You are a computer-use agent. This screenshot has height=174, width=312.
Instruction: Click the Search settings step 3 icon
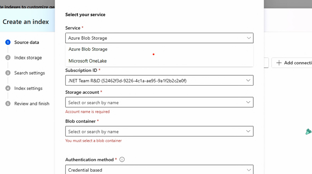tap(8, 73)
